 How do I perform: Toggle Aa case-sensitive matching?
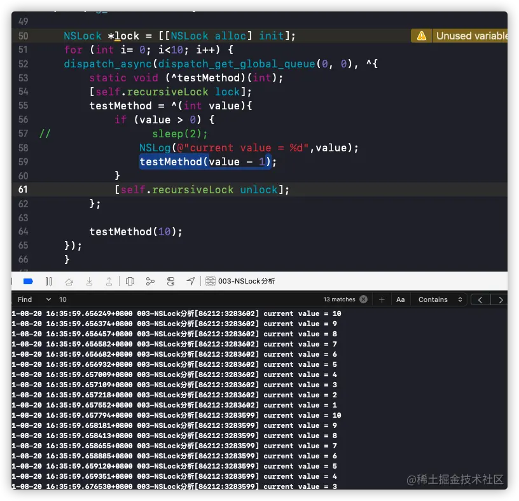point(401,299)
